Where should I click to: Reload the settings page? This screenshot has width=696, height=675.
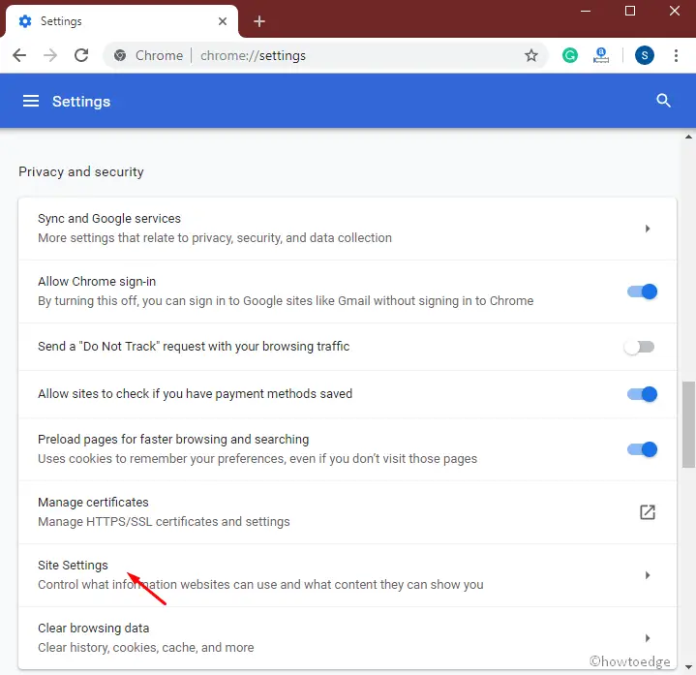tap(81, 55)
